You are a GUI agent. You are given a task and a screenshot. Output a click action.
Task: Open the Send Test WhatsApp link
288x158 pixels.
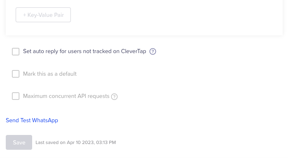[32, 121]
